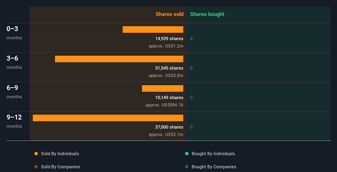This screenshot has width=337, height=172.
Task: Click the Bought By Individuals legend text
Action: [213, 154]
